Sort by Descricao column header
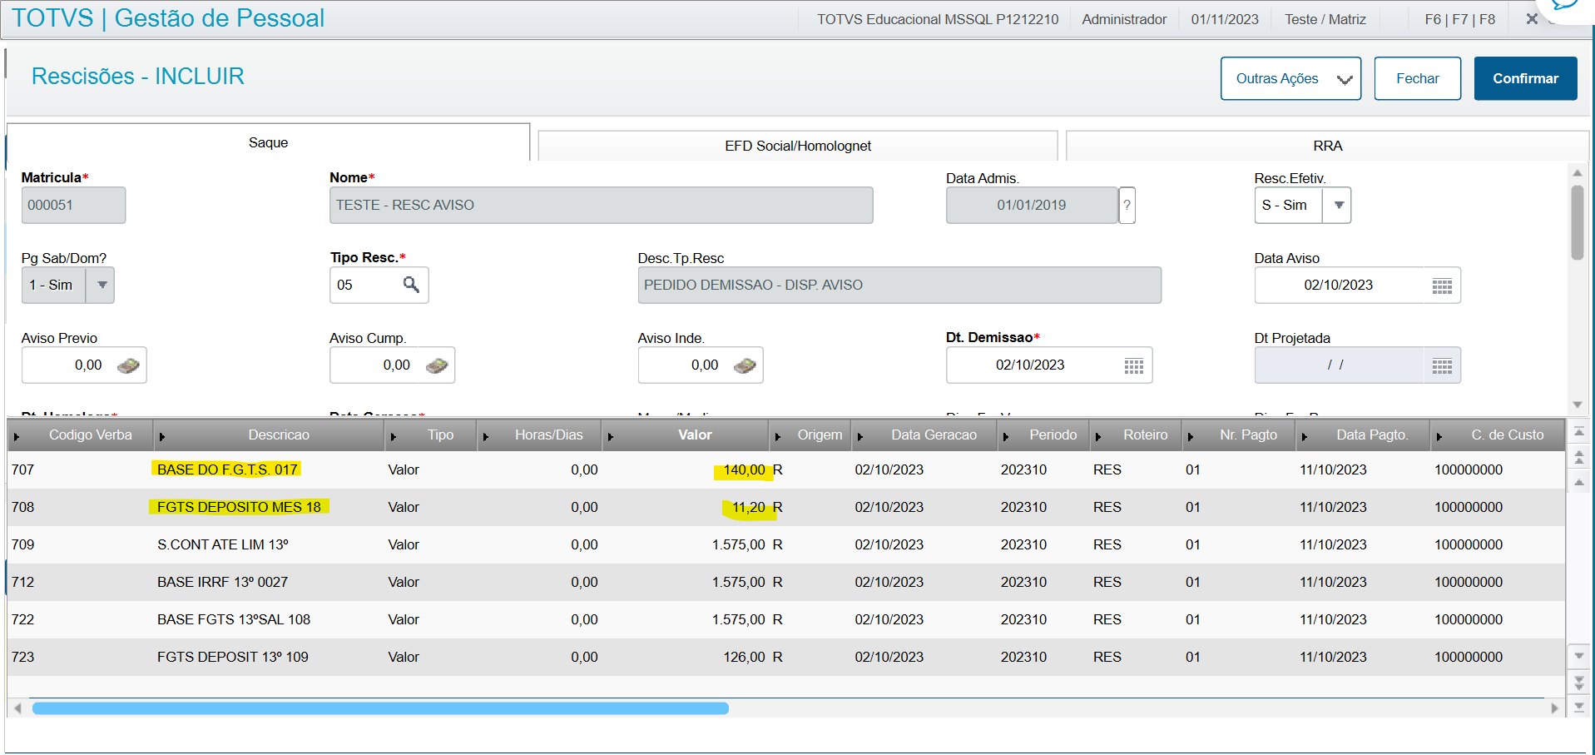1595x755 pixels. 270,435
